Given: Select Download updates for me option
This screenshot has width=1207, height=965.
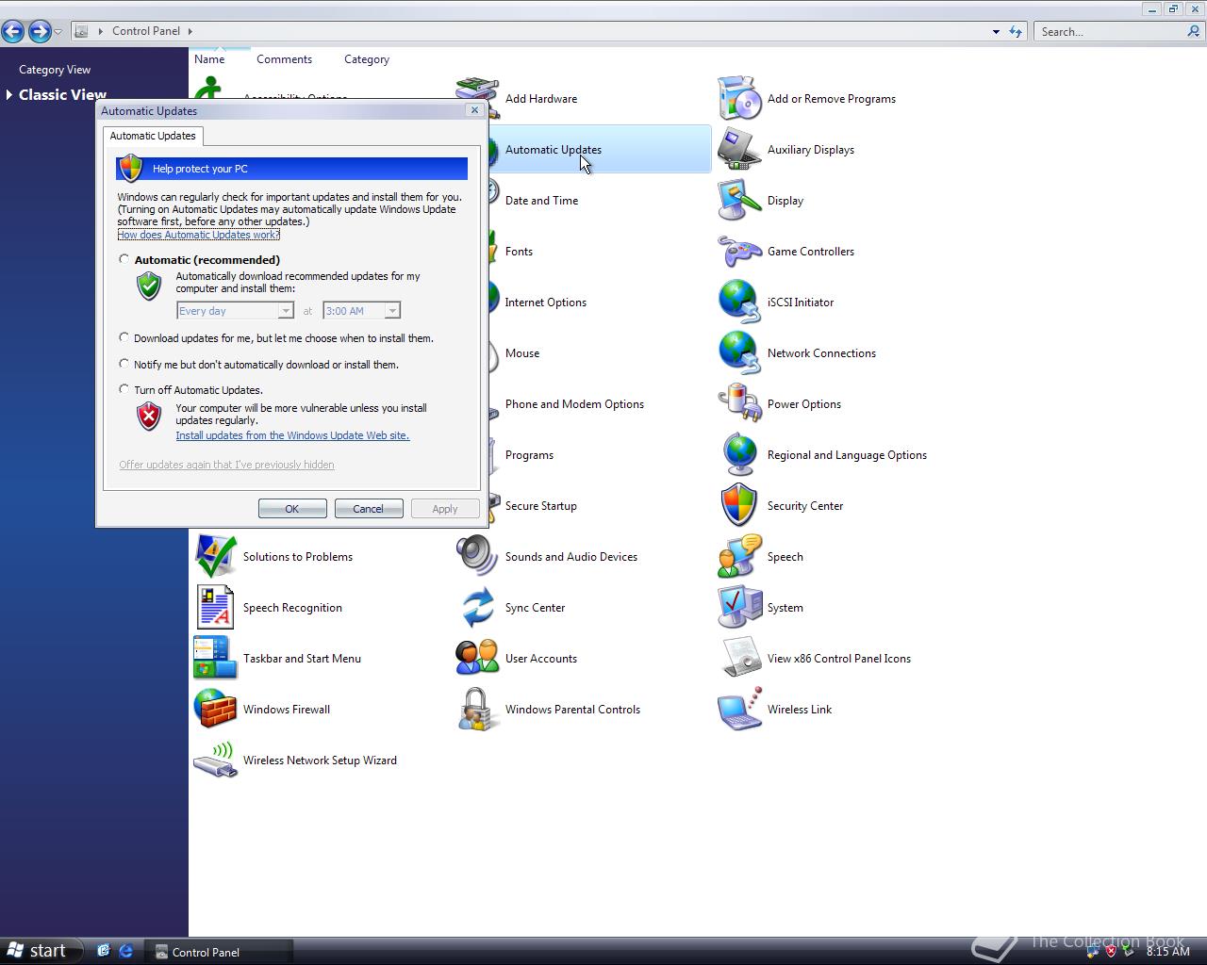Looking at the screenshot, I should 124,337.
